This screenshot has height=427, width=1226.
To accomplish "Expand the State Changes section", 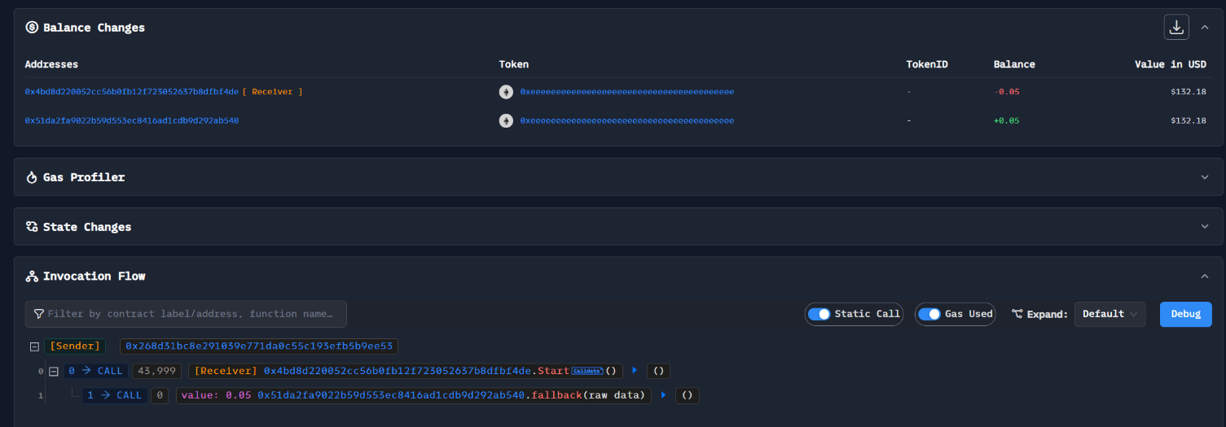I will (1205, 227).
